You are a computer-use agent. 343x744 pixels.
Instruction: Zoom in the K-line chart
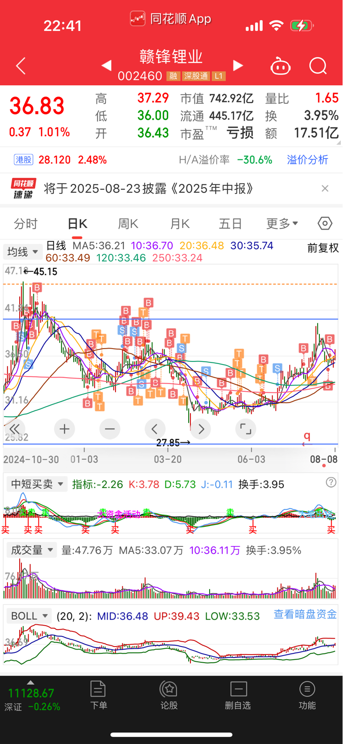click(x=64, y=429)
